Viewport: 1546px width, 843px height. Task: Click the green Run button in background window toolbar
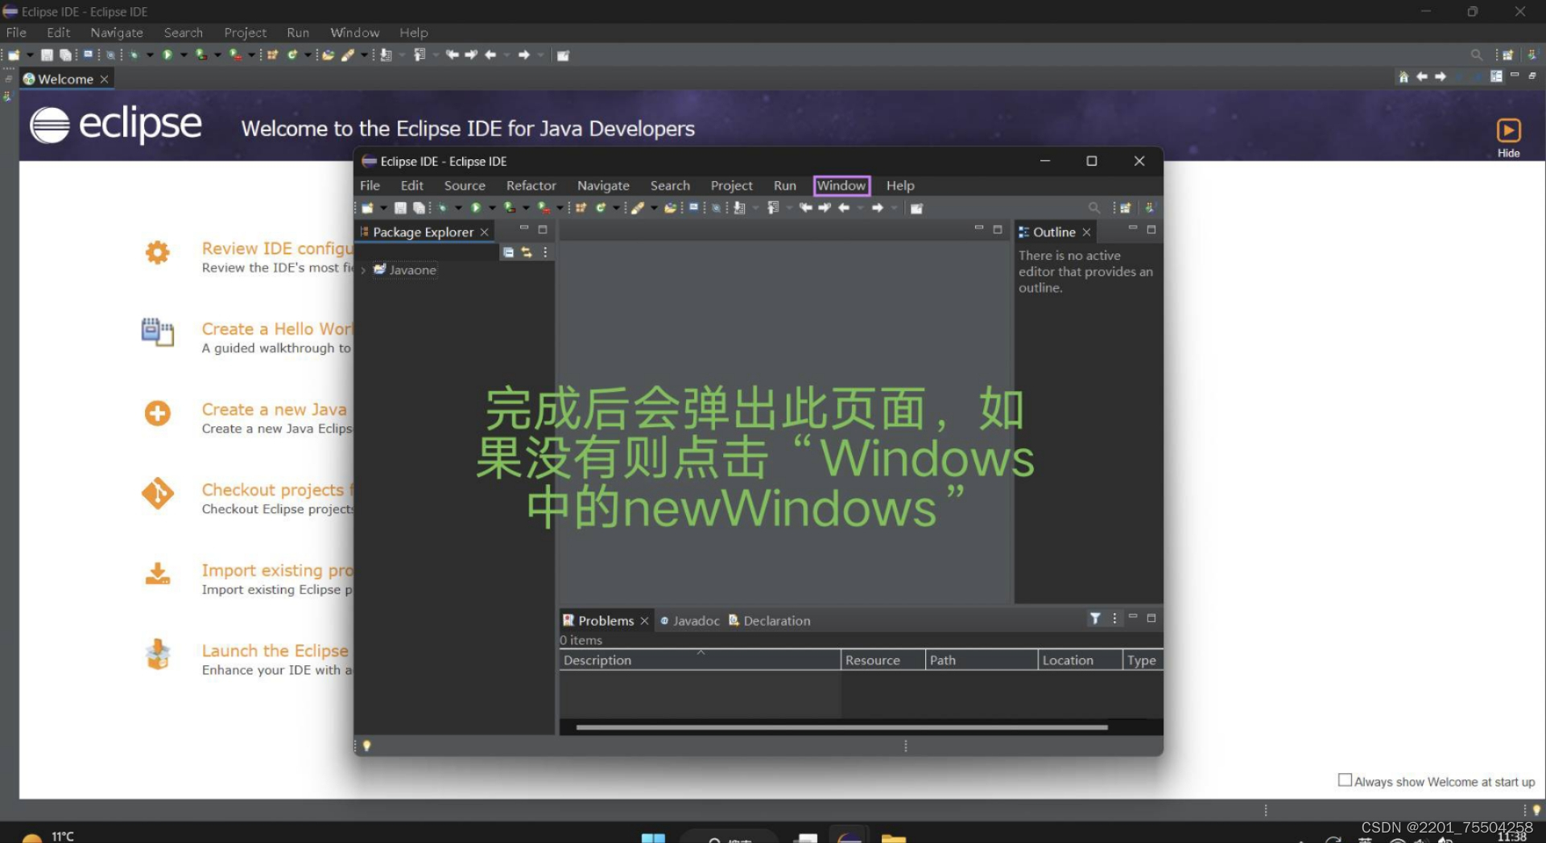point(167,56)
